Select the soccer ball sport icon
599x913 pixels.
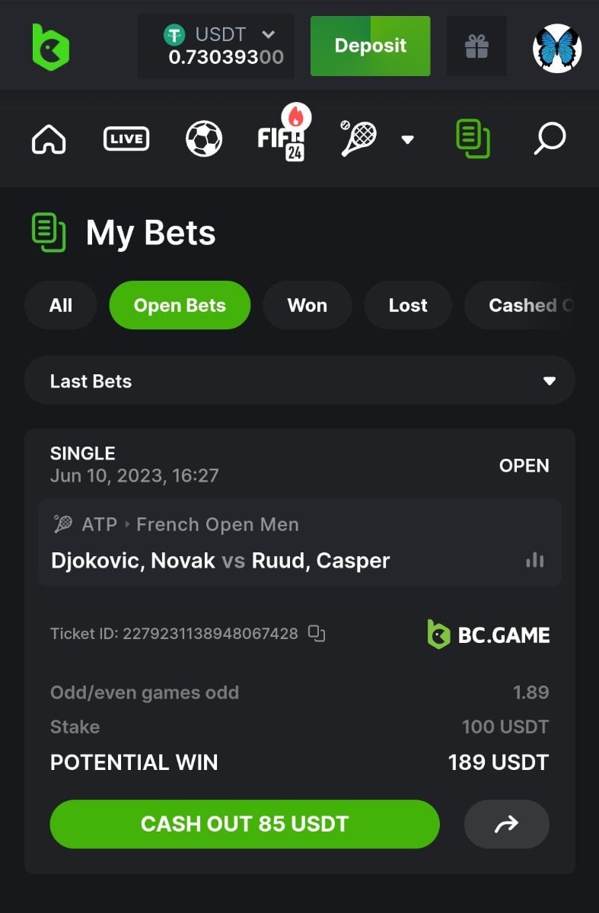[x=204, y=139]
